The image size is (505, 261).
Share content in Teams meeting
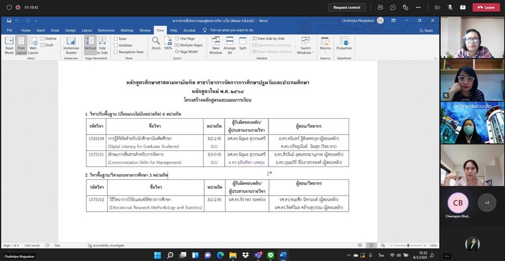tap(463, 7)
